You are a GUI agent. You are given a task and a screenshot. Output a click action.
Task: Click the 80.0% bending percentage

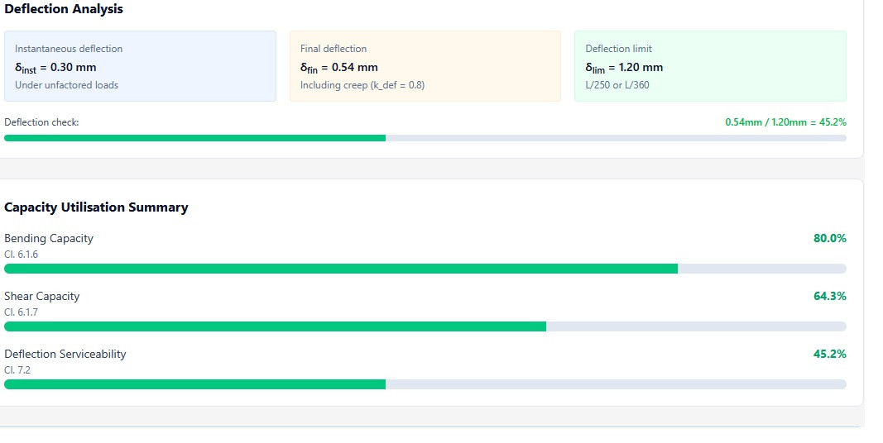pyautogui.click(x=829, y=238)
